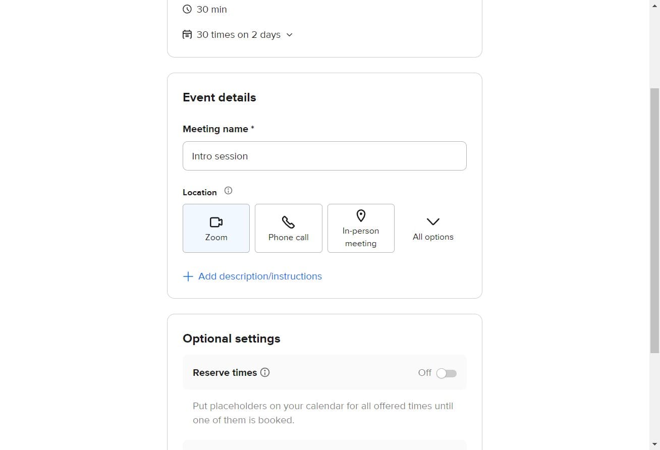Expand the 30 times on 2 days dropdown
This screenshot has width=660, height=450.
point(289,35)
